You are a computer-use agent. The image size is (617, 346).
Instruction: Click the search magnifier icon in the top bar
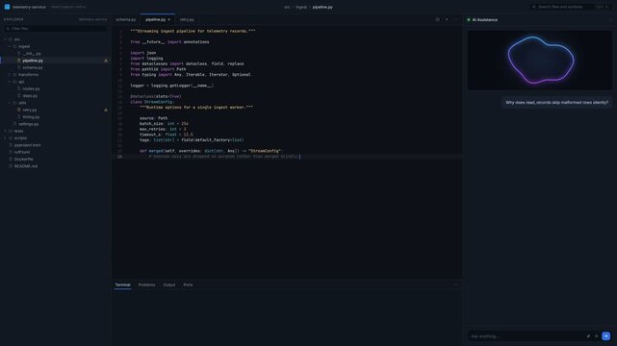(x=534, y=7)
